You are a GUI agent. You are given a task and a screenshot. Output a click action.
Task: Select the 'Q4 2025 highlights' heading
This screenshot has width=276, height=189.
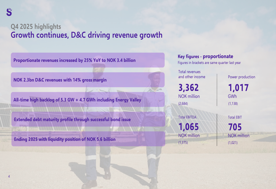[36, 27]
